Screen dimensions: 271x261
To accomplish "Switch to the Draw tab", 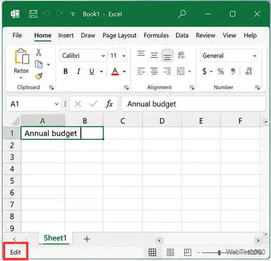I will click(88, 35).
